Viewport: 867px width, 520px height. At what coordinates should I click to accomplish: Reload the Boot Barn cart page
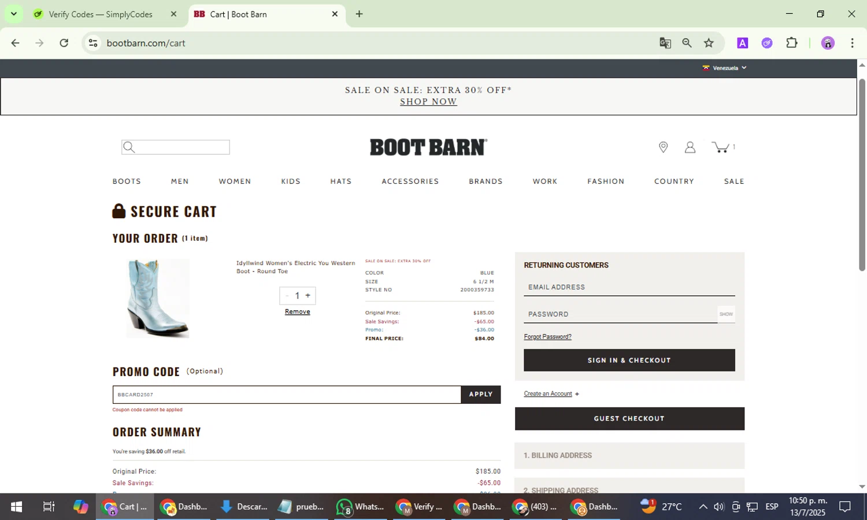point(64,43)
